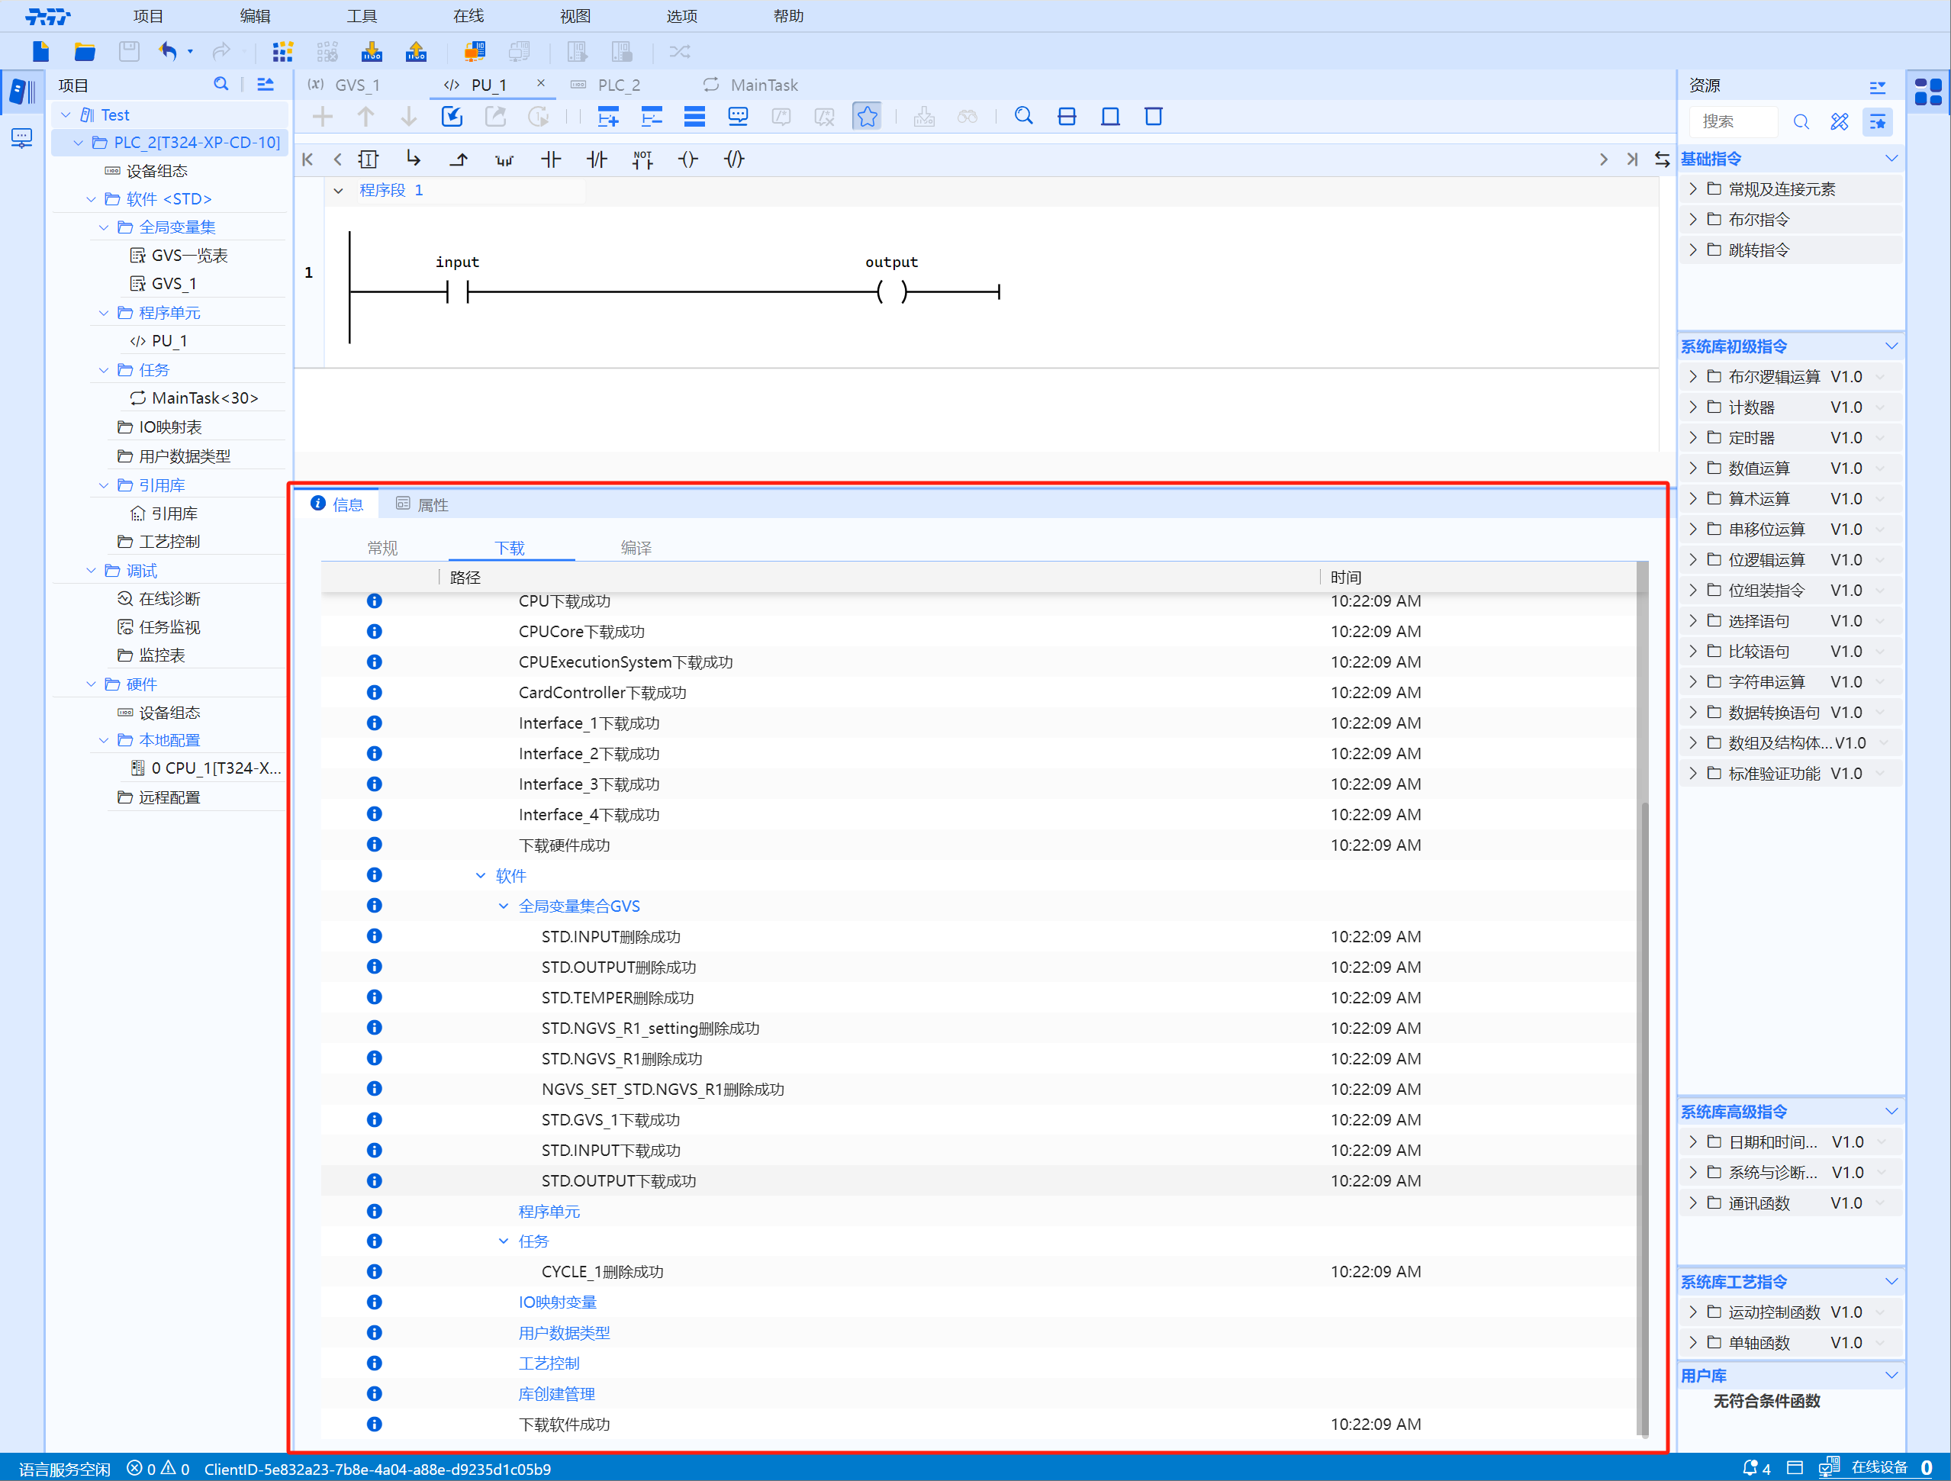Switch to the 编译 tab
Image resolution: width=1951 pixels, height=1481 pixels.
pos(636,548)
